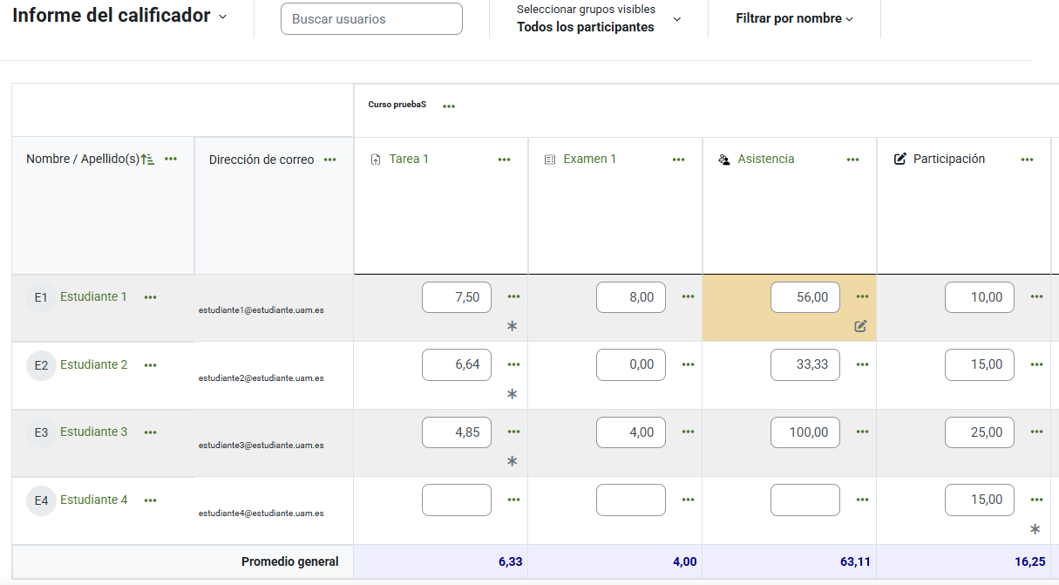Viewport: 1059px width, 585px height.
Task: Open the Estudiante 3 link
Action: (93, 432)
